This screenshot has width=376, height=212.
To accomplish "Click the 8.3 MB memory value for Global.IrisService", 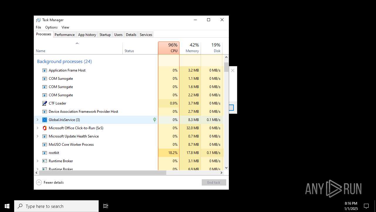I will (x=194, y=120).
